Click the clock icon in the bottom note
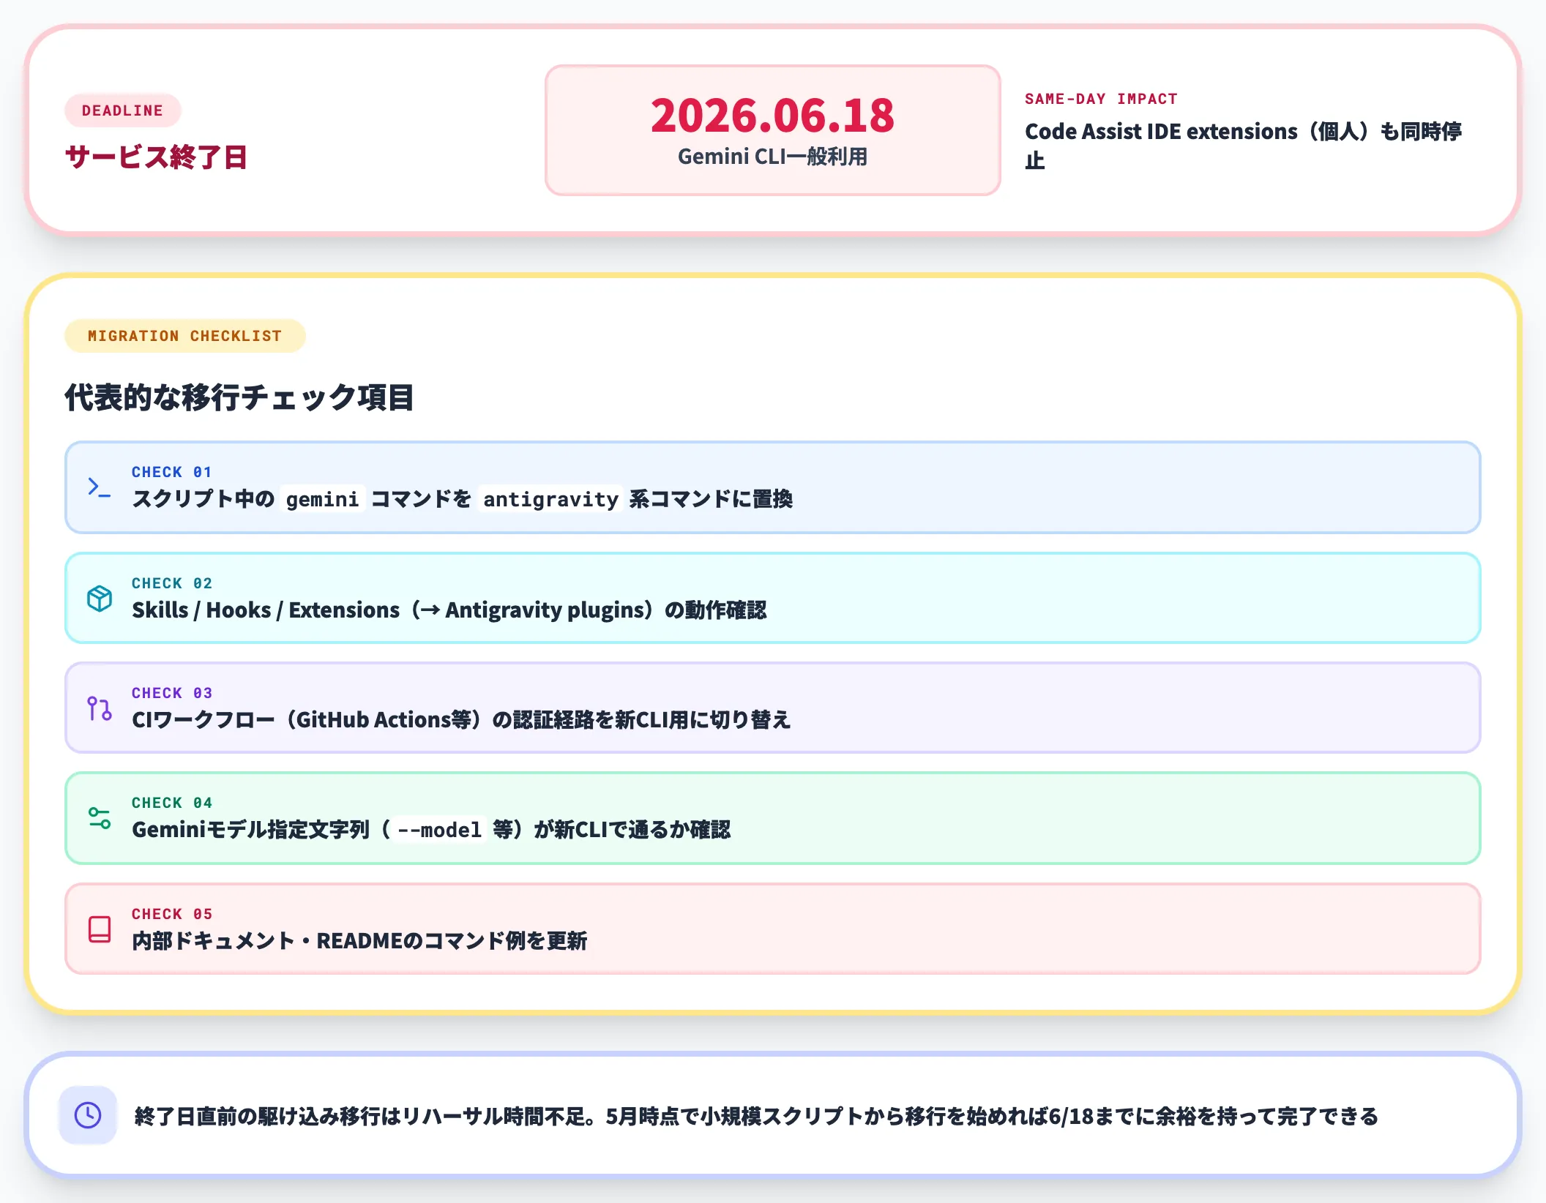 click(88, 1115)
